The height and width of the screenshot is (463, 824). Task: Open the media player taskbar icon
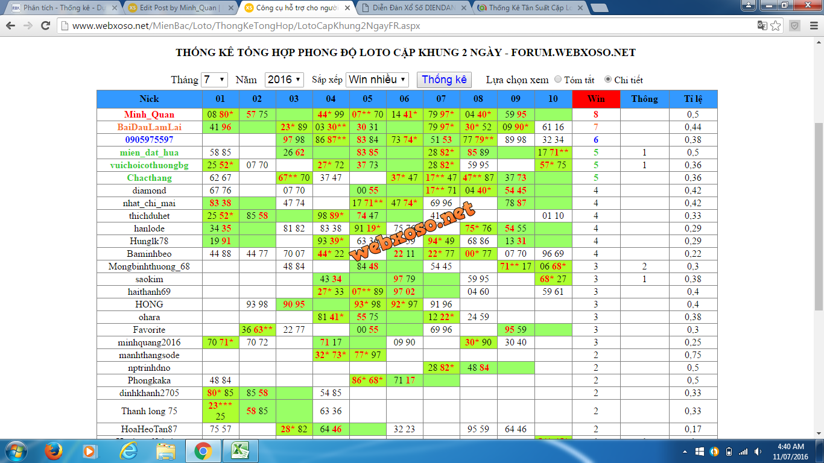coord(90,451)
